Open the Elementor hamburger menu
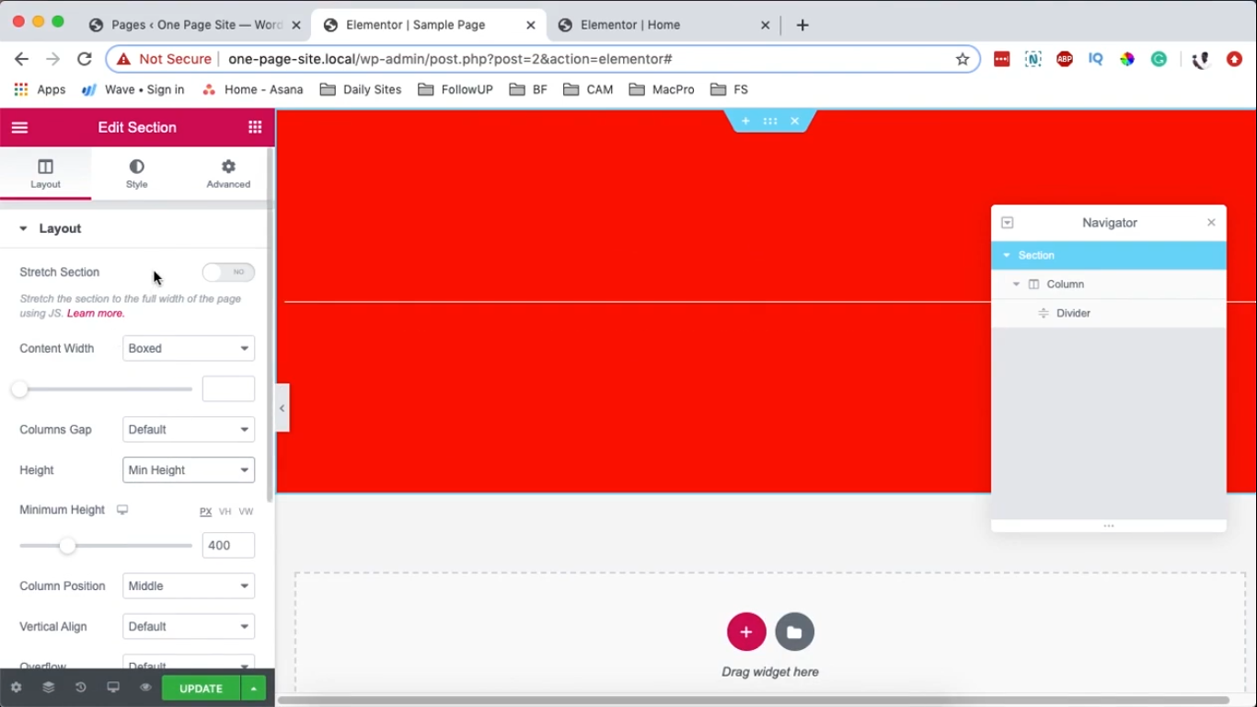Viewport: 1257px width, 707px height. click(x=19, y=127)
